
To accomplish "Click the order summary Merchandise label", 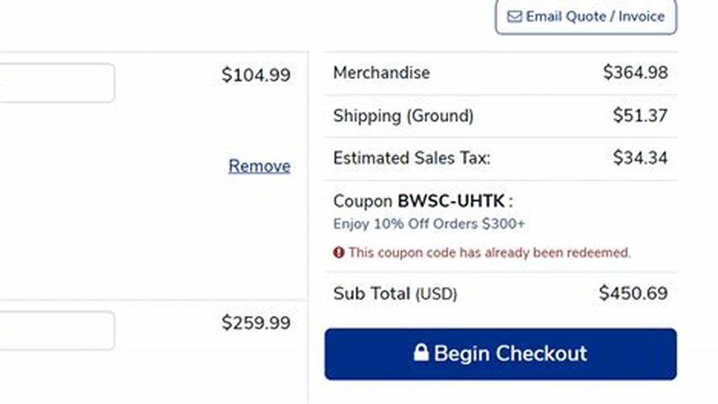I will pyautogui.click(x=381, y=72).
